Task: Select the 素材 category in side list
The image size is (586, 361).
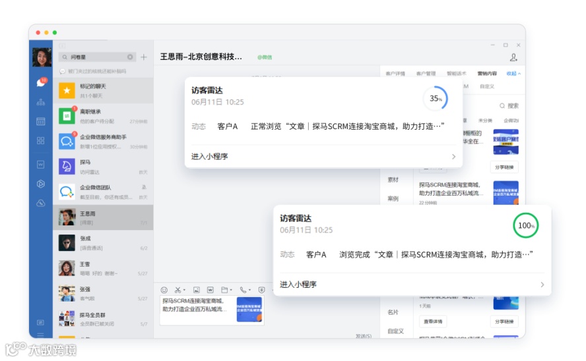Action: coord(393,180)
